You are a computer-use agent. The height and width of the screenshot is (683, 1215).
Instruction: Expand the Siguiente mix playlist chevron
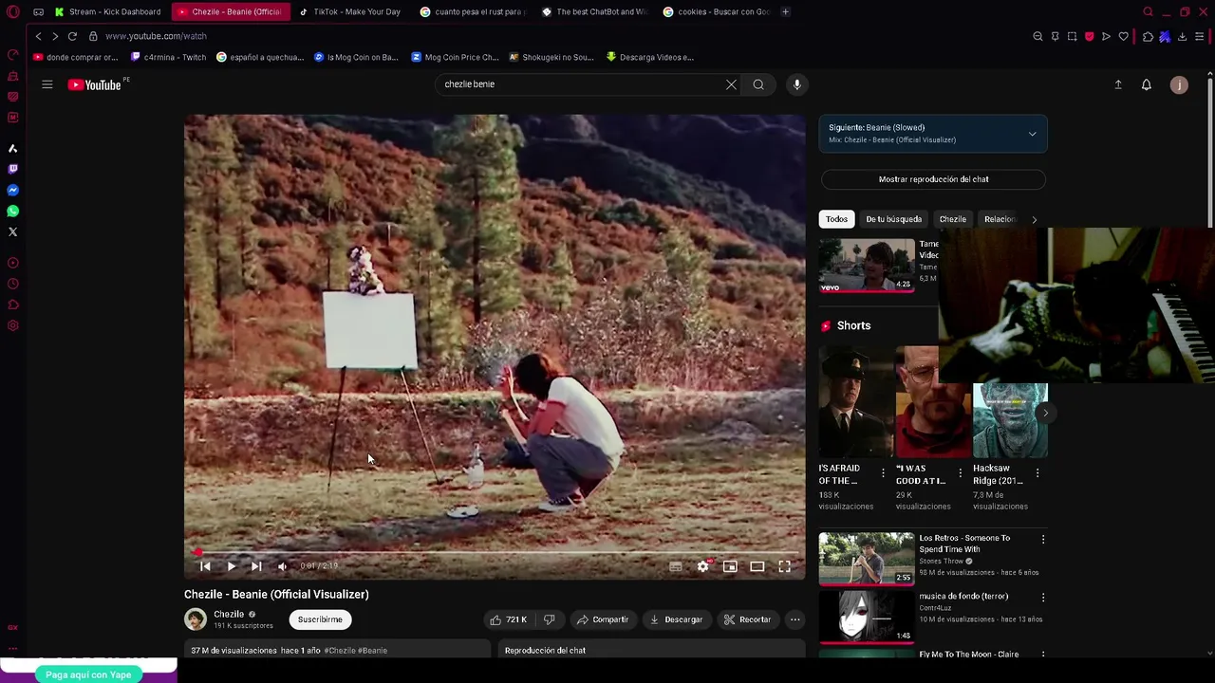tap(1032, 134)
